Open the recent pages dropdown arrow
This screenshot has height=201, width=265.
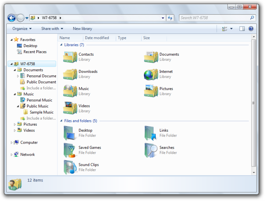tap(27, 18)
